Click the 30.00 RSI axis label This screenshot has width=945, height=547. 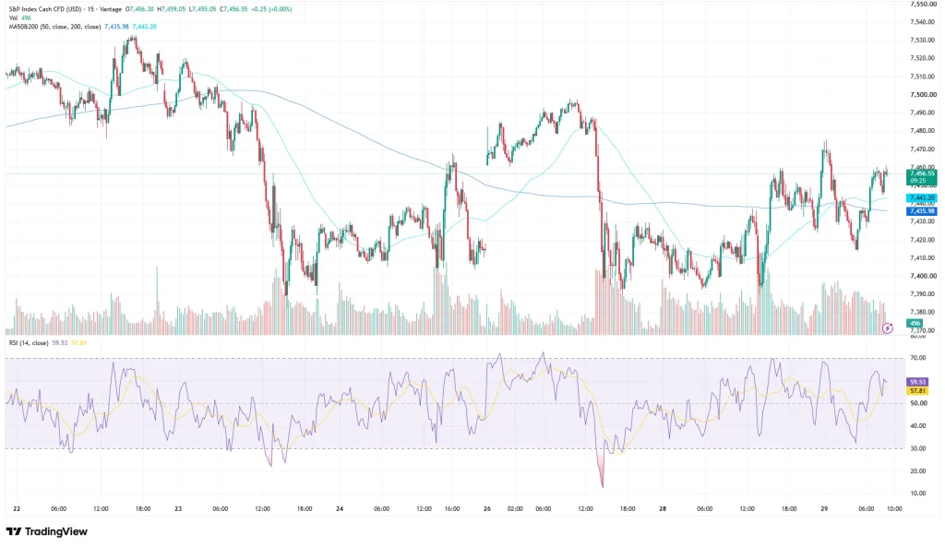point(918,448)
